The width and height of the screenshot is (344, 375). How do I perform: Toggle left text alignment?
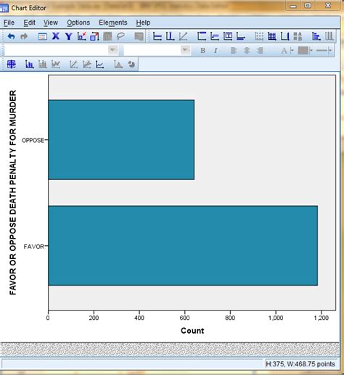[234, 51]
